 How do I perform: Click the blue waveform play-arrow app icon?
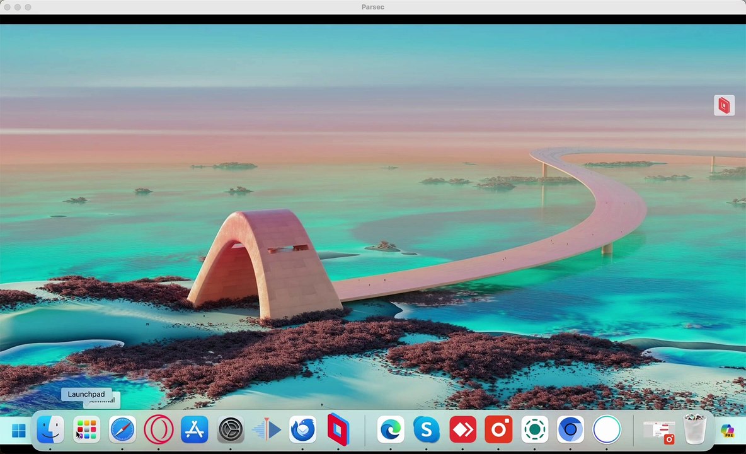pyautogui.click(x=267, y=430)
